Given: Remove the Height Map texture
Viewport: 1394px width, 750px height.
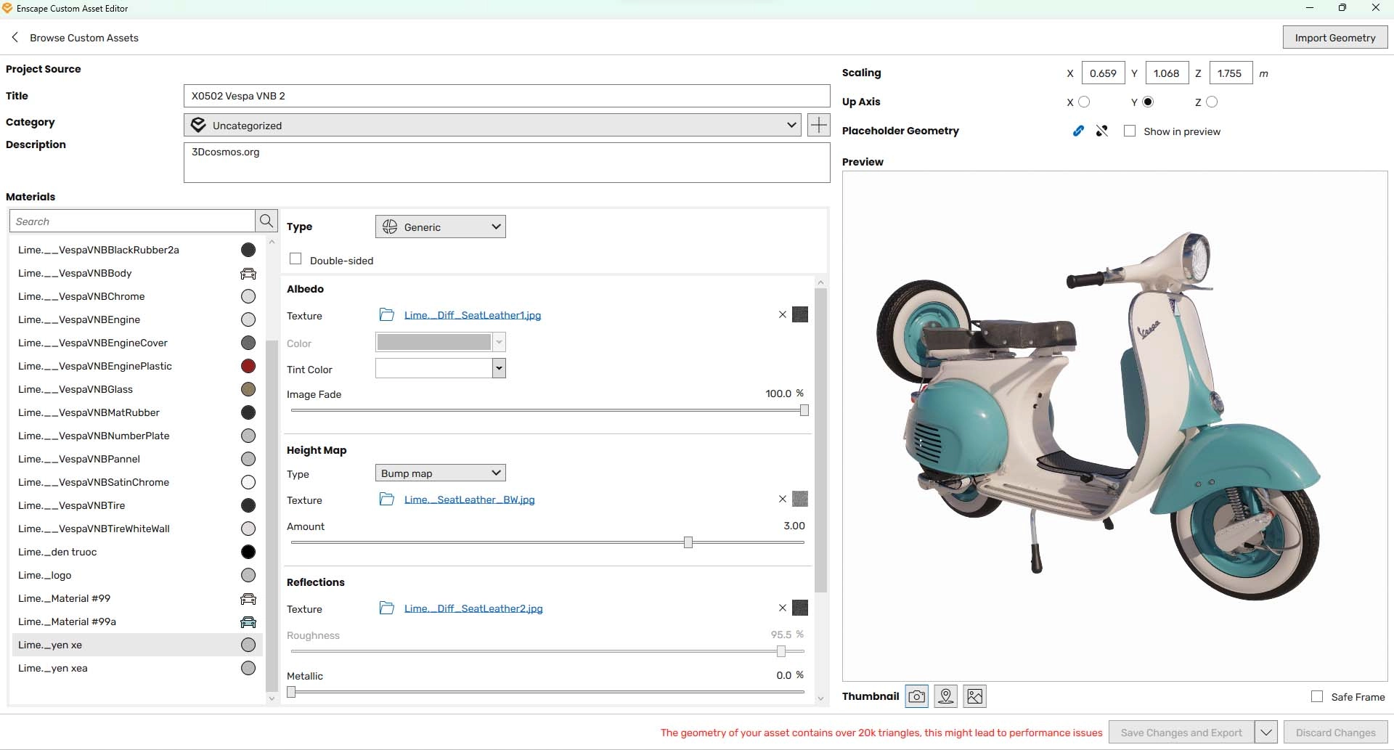Looking at the screenshot, I should click(782, 499).
